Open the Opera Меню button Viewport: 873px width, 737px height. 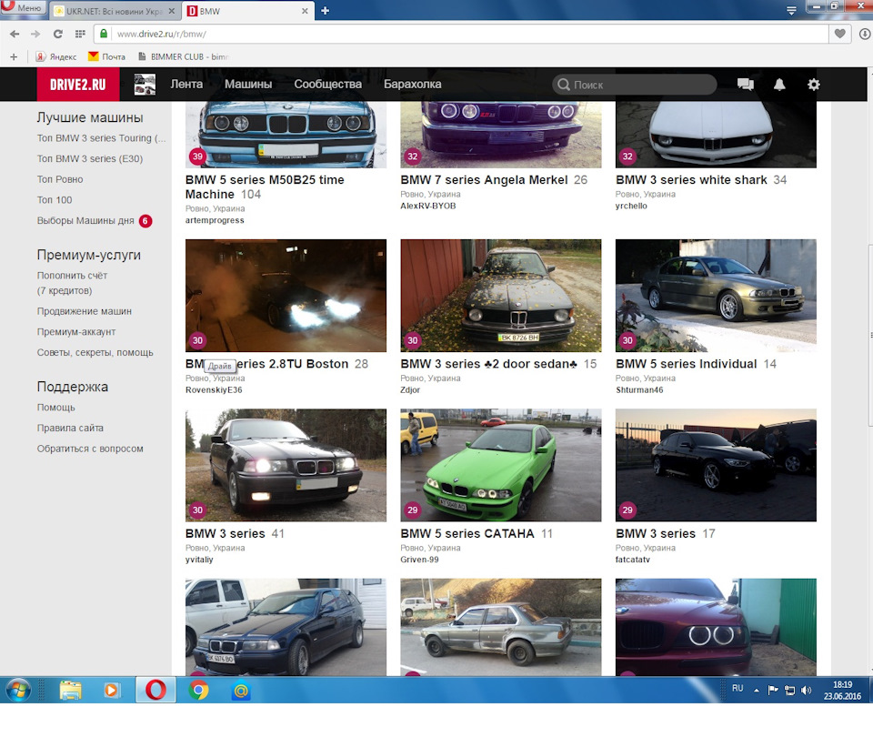[22, 7]
